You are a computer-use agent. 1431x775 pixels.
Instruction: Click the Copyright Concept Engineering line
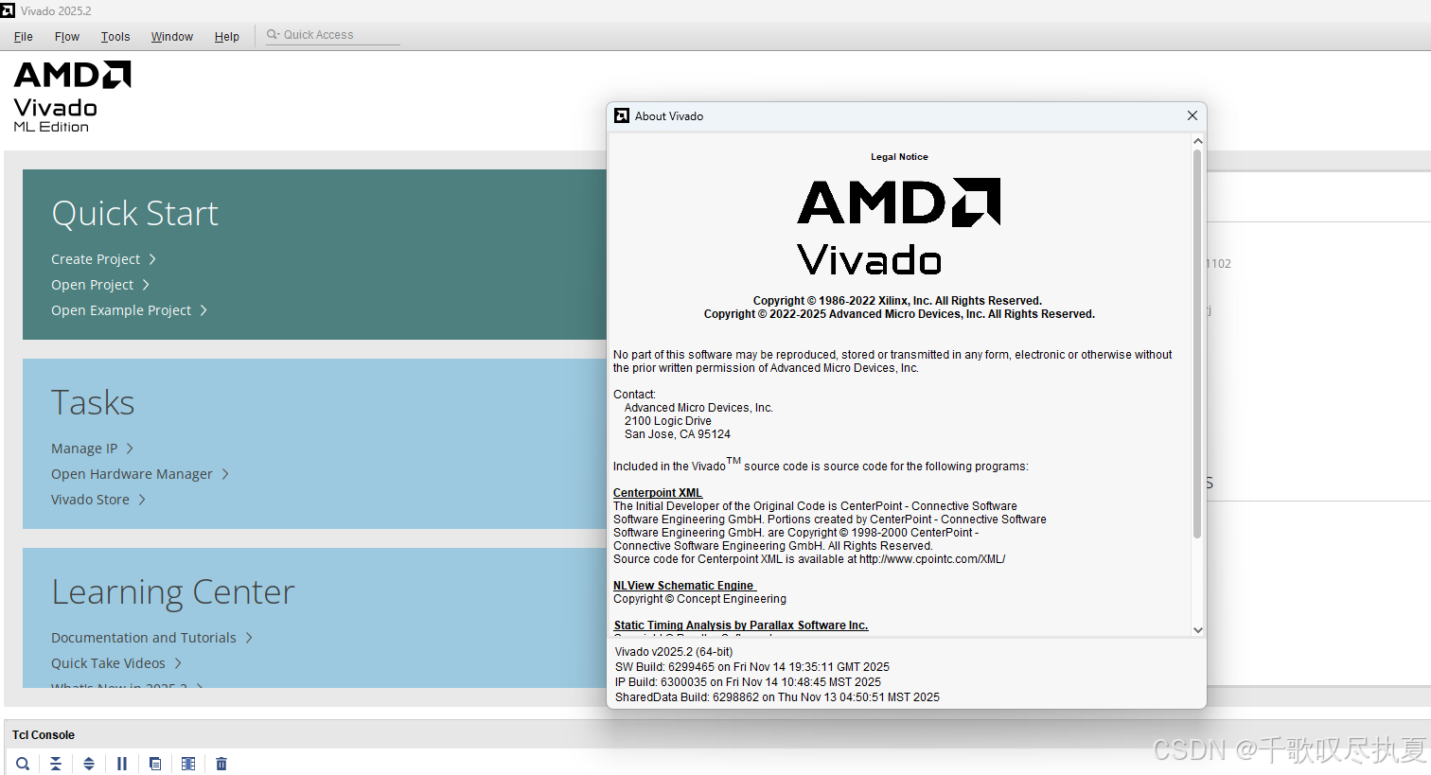coord(699,599)
